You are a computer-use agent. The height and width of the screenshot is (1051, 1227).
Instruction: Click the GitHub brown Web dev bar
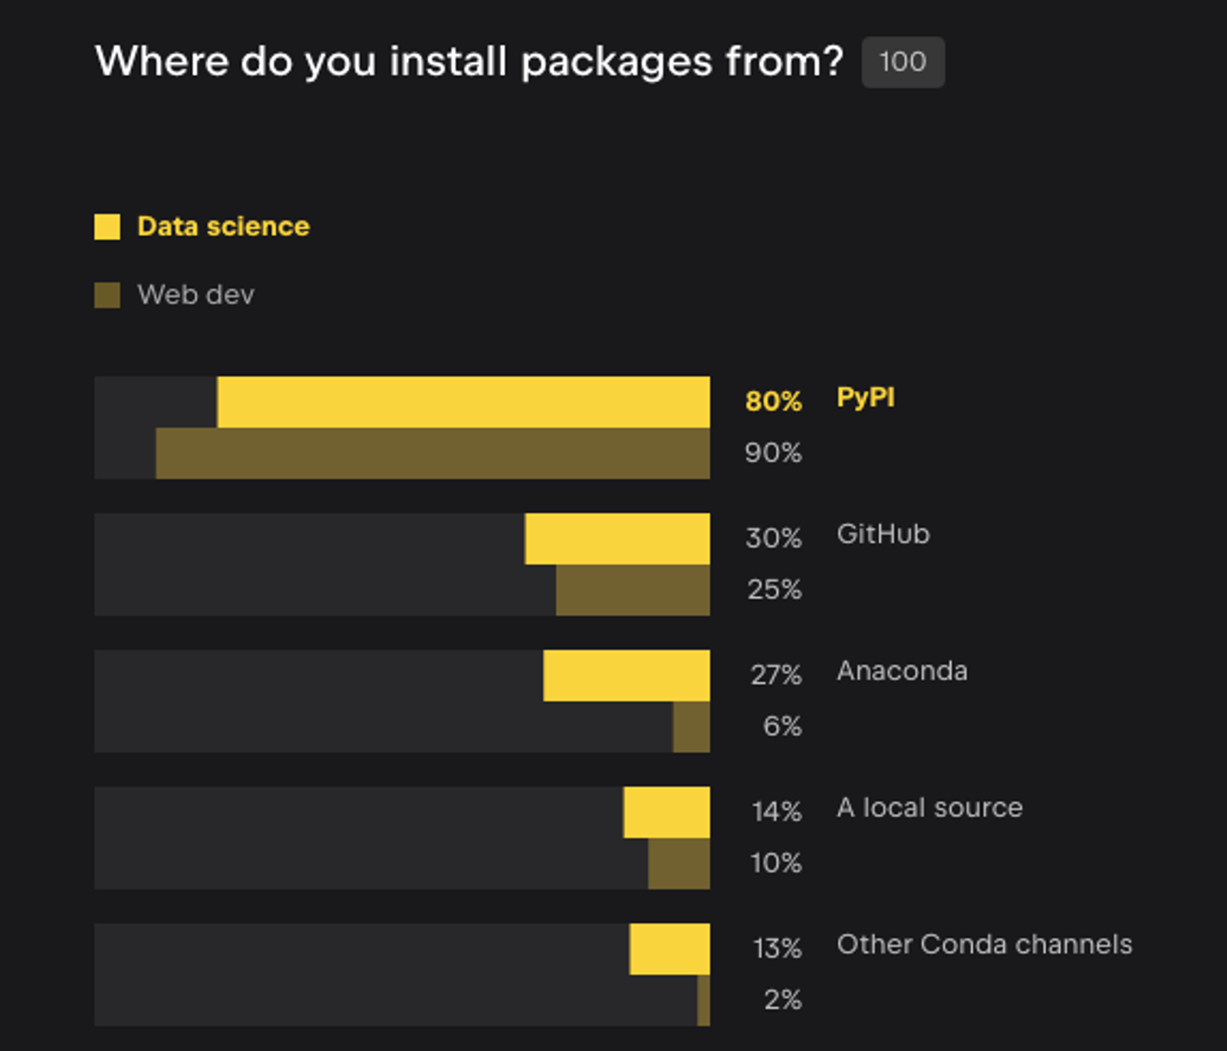pos(633,590)
